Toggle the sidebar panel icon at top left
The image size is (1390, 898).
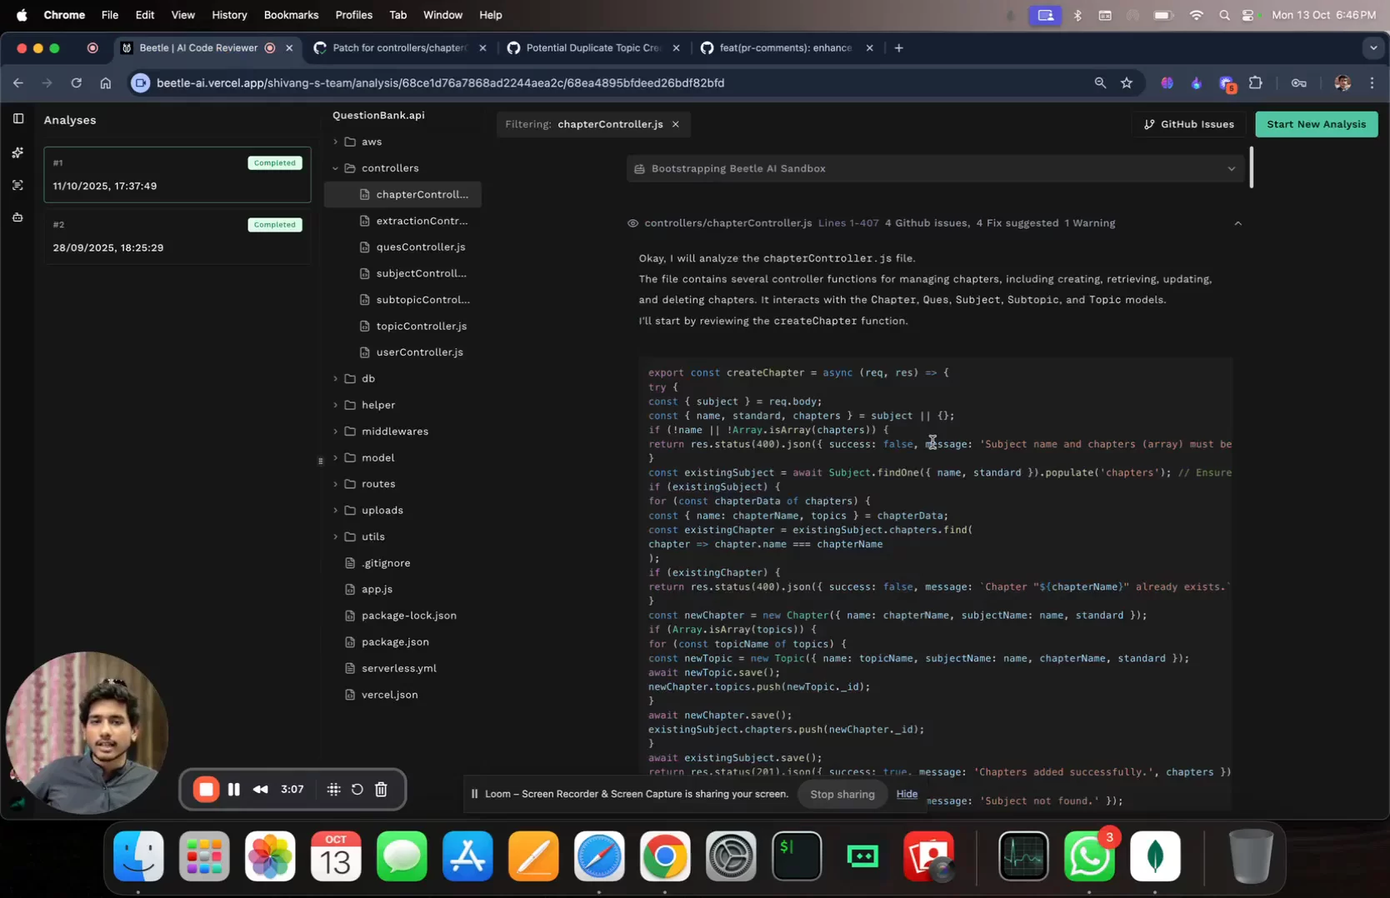pos(17,118)
